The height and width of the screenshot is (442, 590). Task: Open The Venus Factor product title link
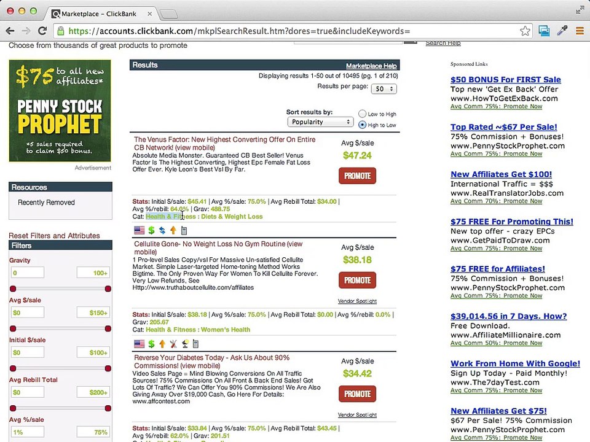click(x=225, y=144)
